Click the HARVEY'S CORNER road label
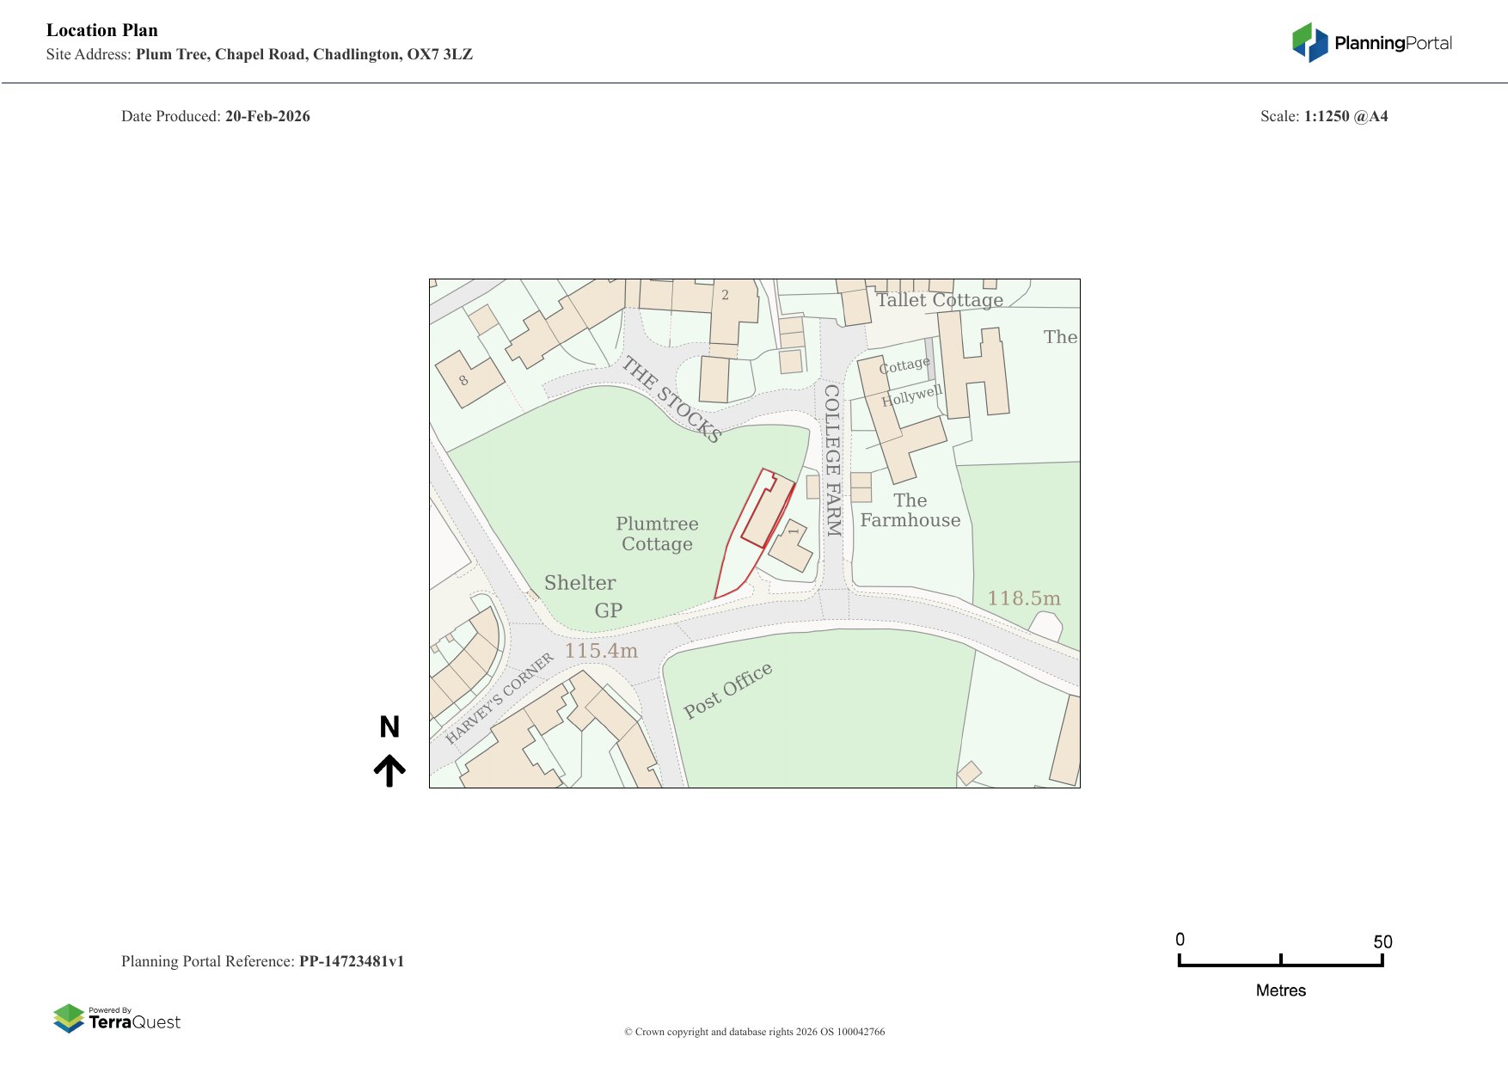 (x=500, y=698)
